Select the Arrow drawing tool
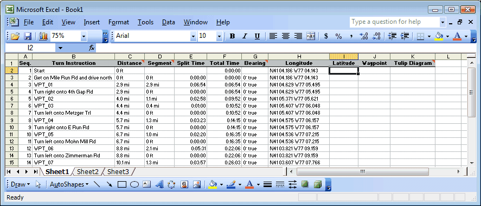The image size is (481, 206). tap(109, 184)
